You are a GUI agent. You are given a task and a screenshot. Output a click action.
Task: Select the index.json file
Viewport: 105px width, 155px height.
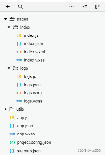(34, 44)
